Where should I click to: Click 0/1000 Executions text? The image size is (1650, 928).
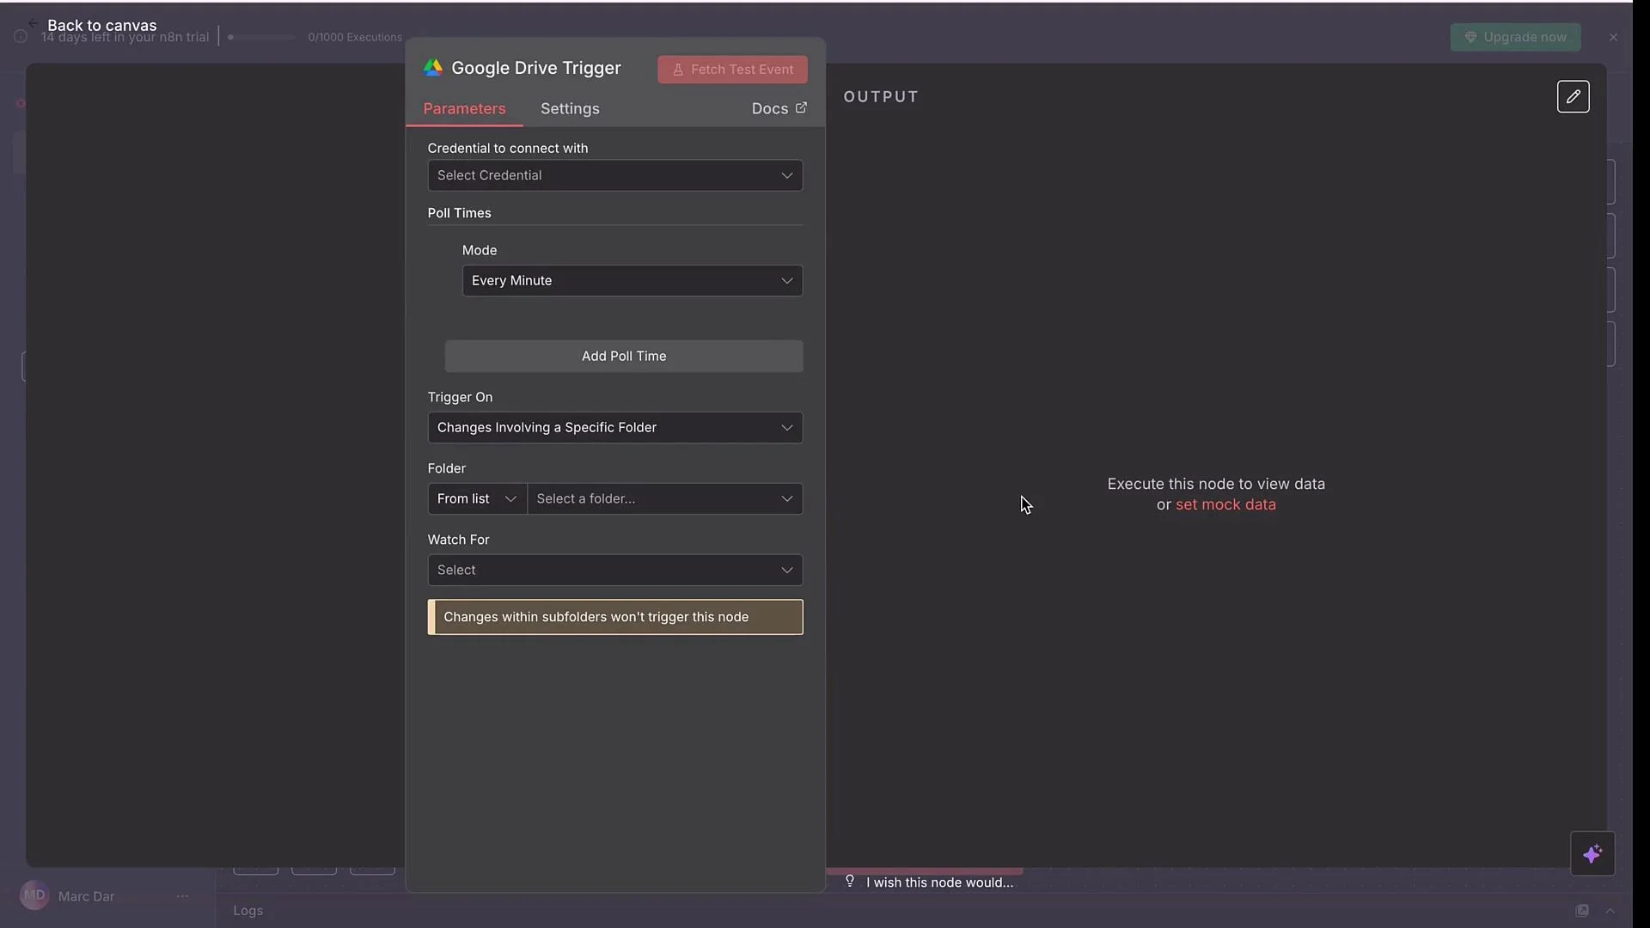pos(355,37)
